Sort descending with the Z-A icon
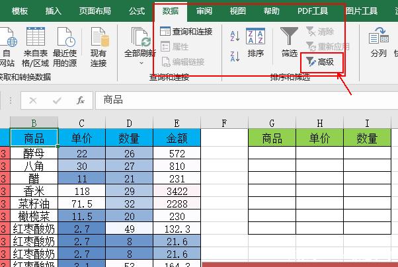 235,56
